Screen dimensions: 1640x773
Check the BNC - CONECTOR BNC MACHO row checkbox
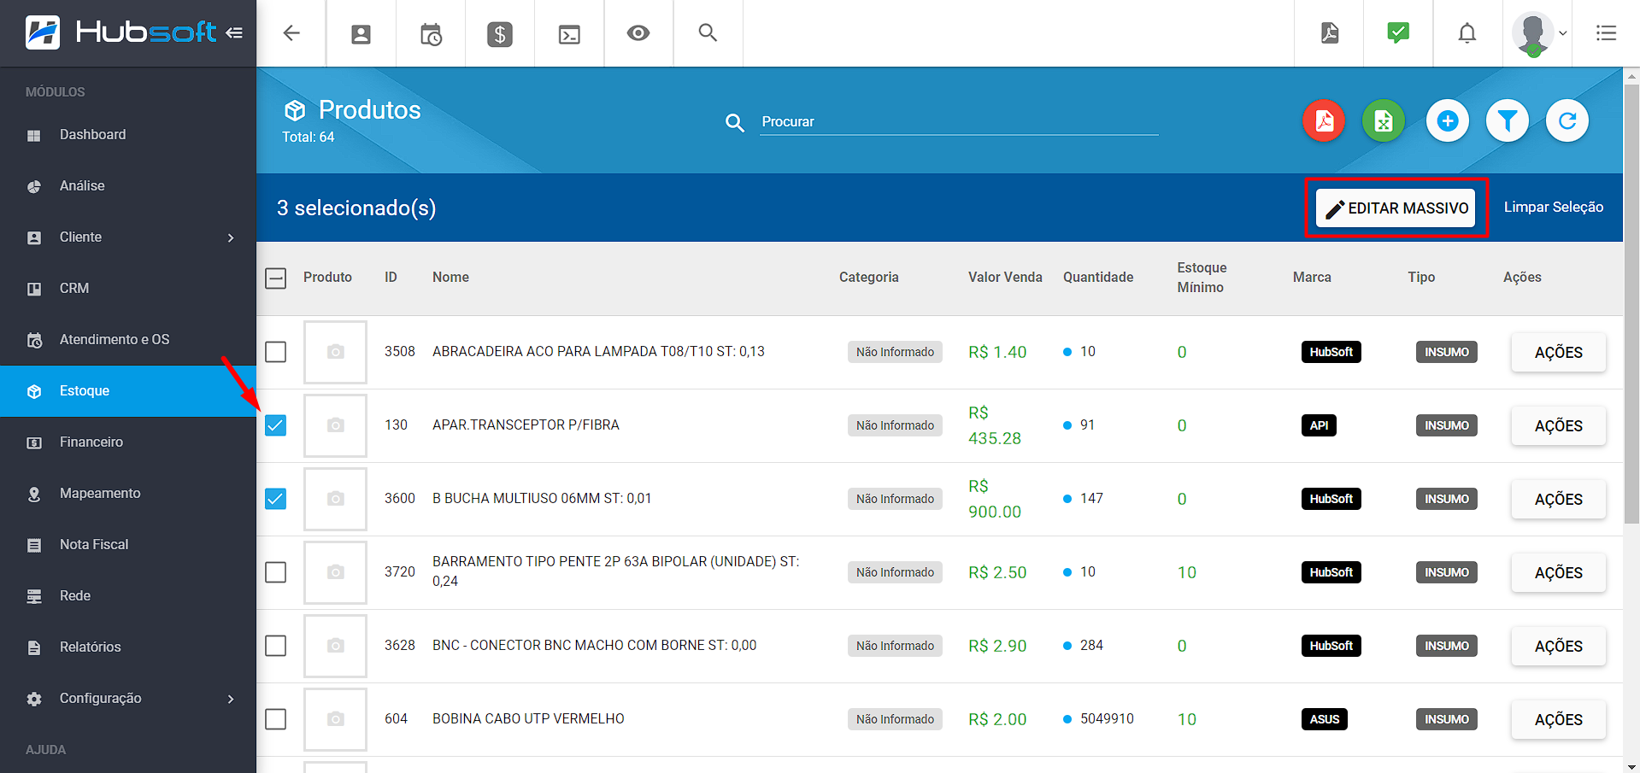tap(276, 646)
